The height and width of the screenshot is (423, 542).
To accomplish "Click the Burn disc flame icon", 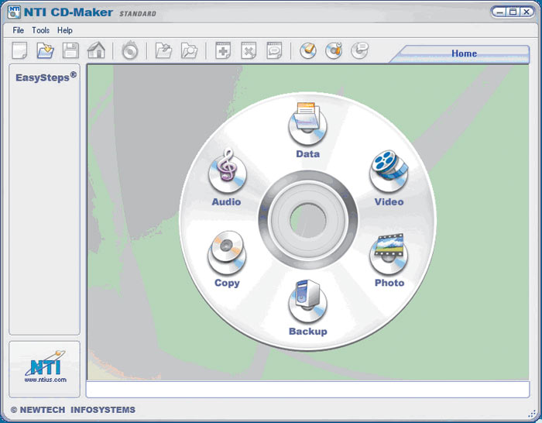I will (x=129, y=50).
